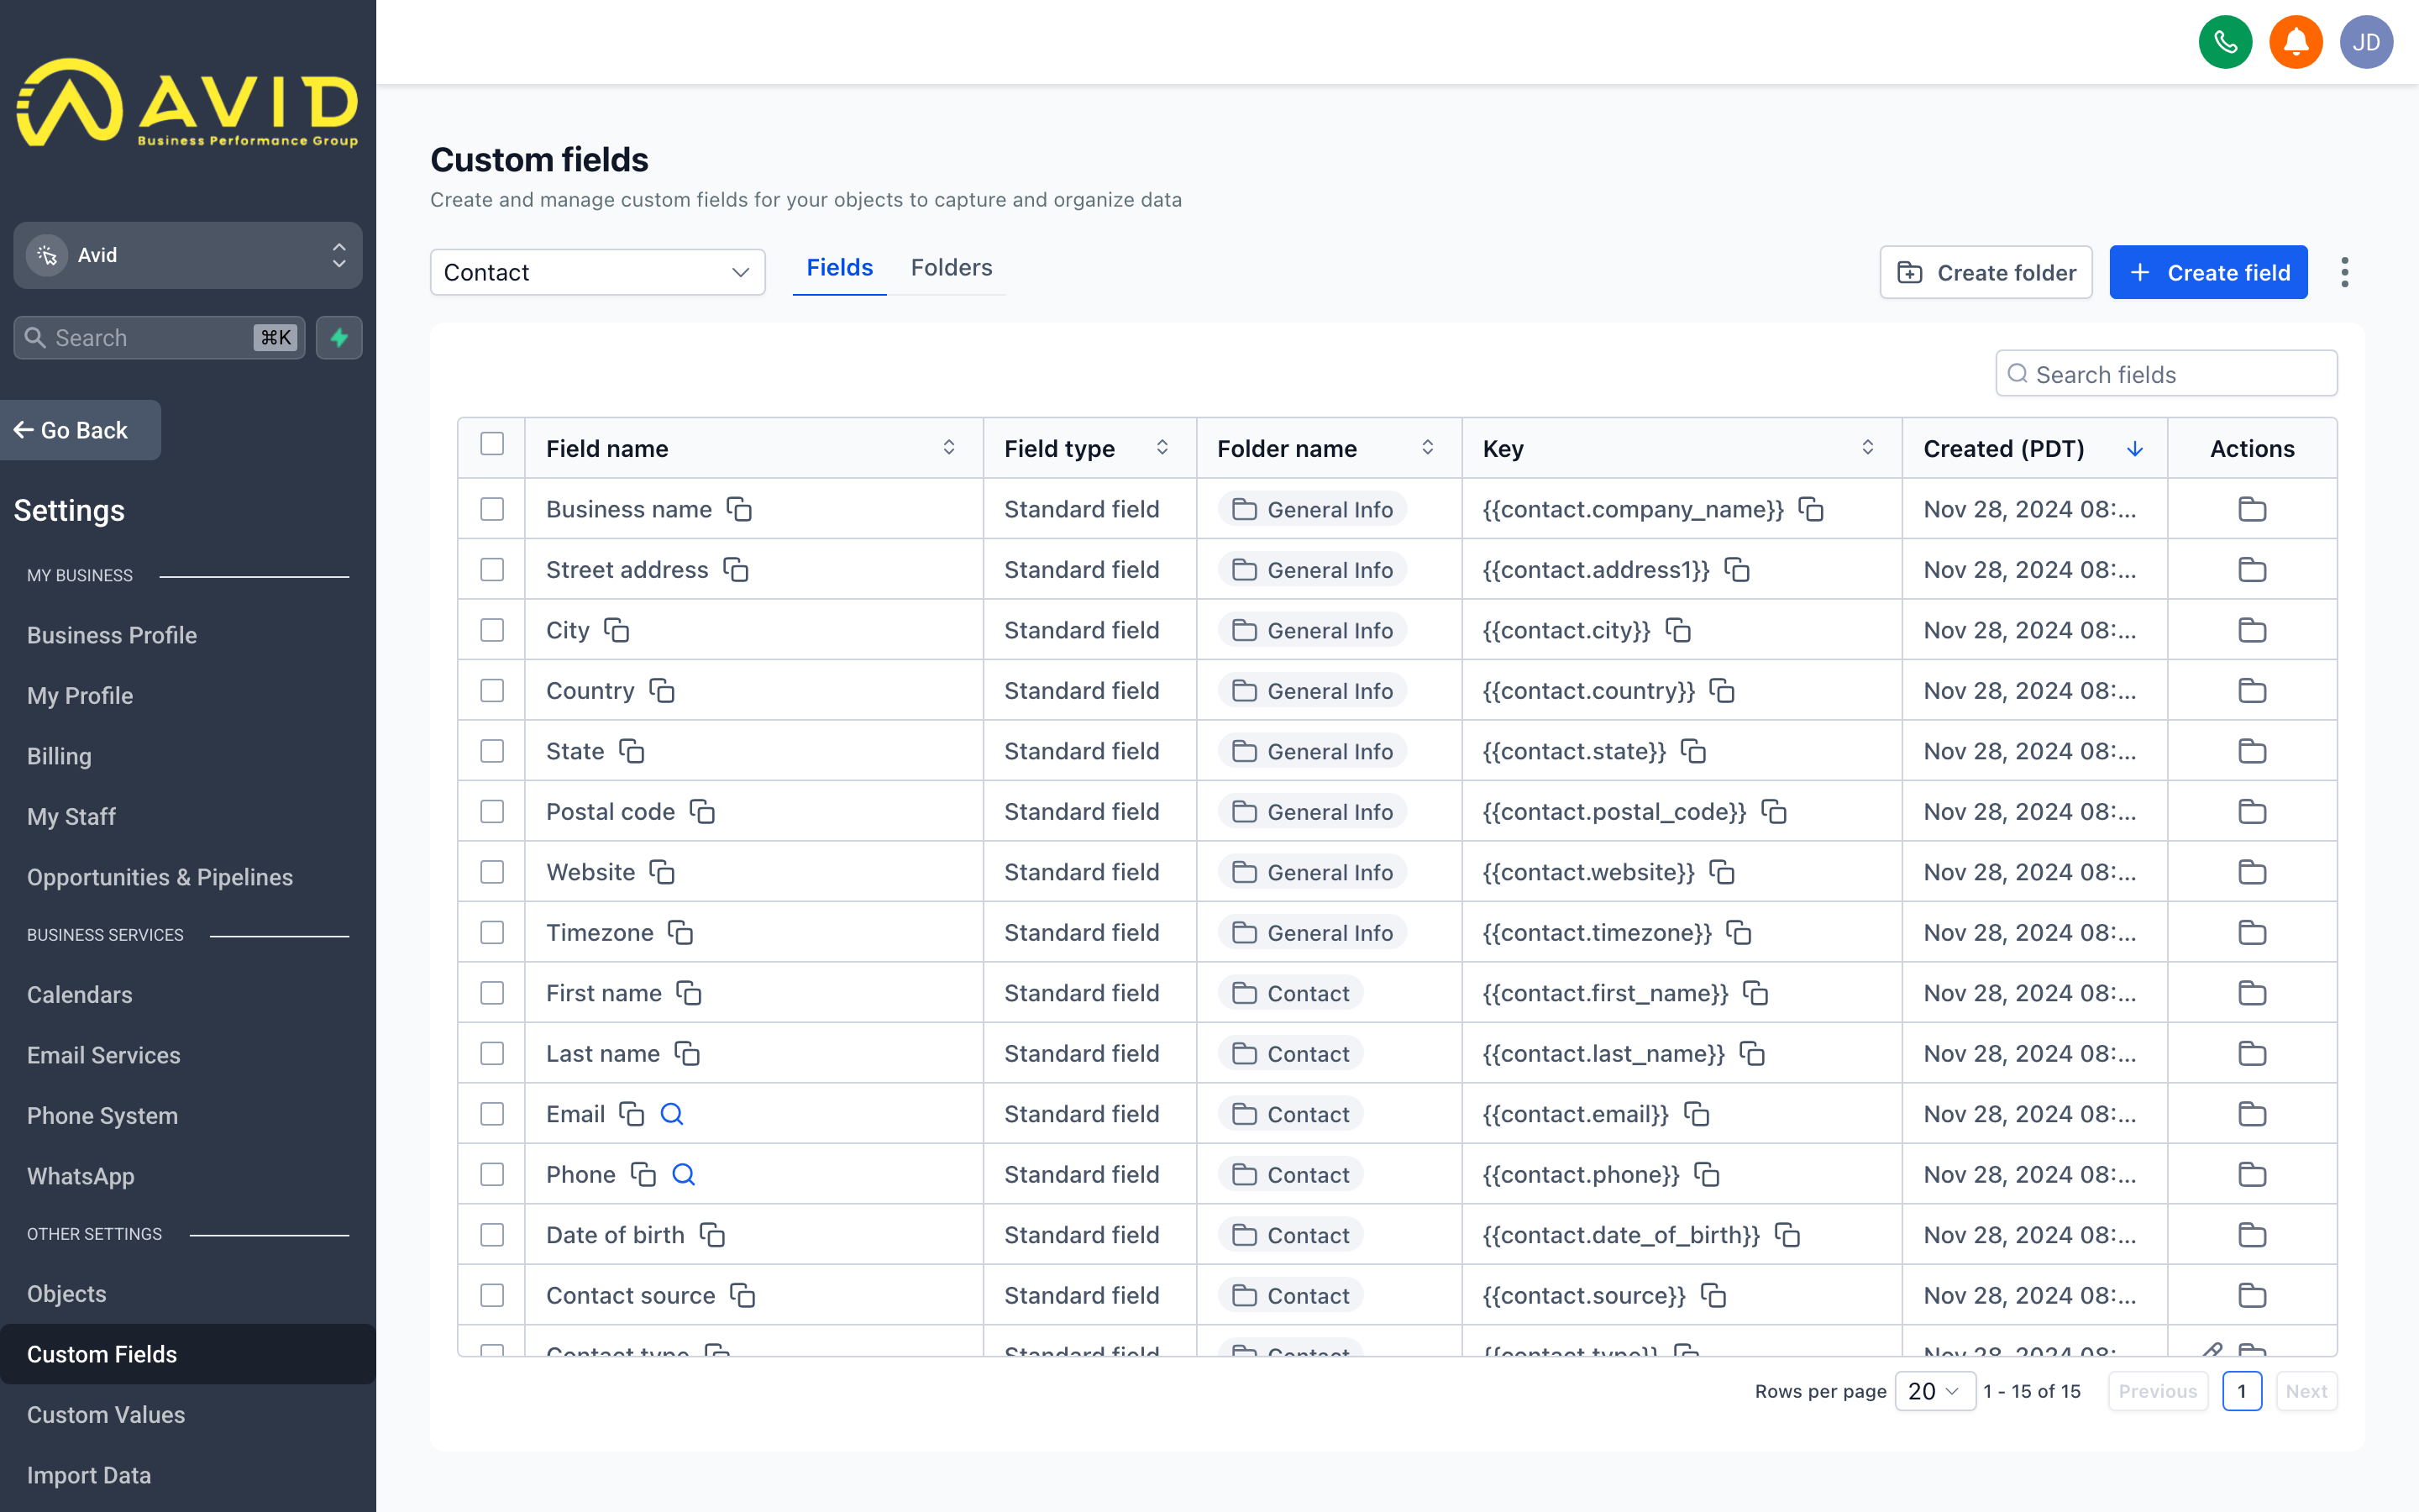Screen dimensions: 2419x1512
Task: Click the Contact tag on Email row
Action: tap(1290, 1114)
